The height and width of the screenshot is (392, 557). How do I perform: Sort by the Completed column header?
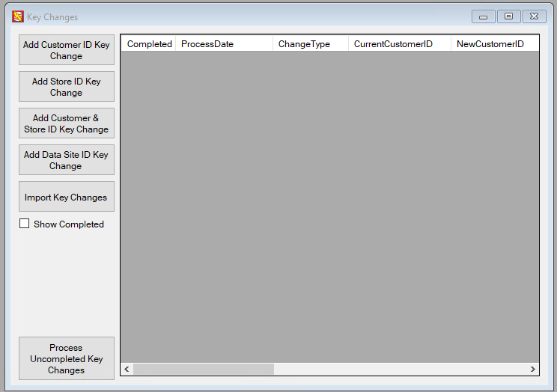(x=148, y=44)
